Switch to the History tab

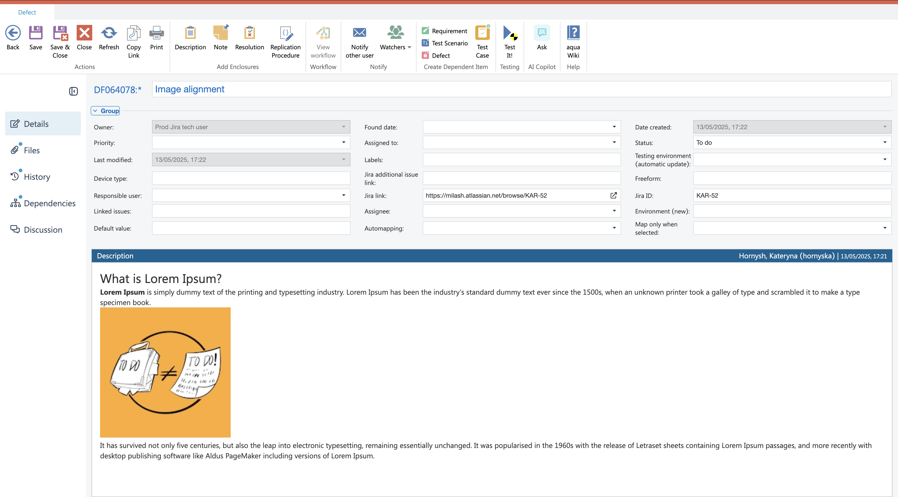point(37,177)
